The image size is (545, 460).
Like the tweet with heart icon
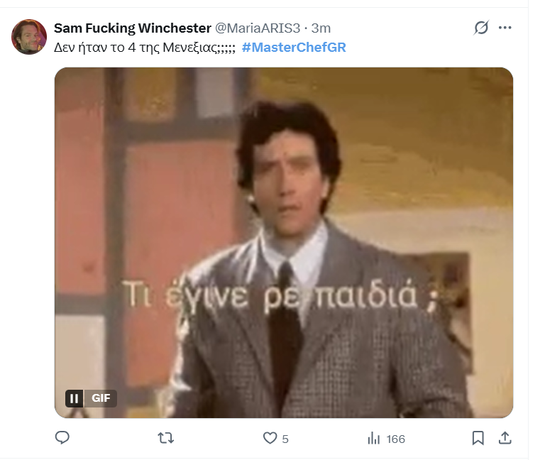(270, 438)
